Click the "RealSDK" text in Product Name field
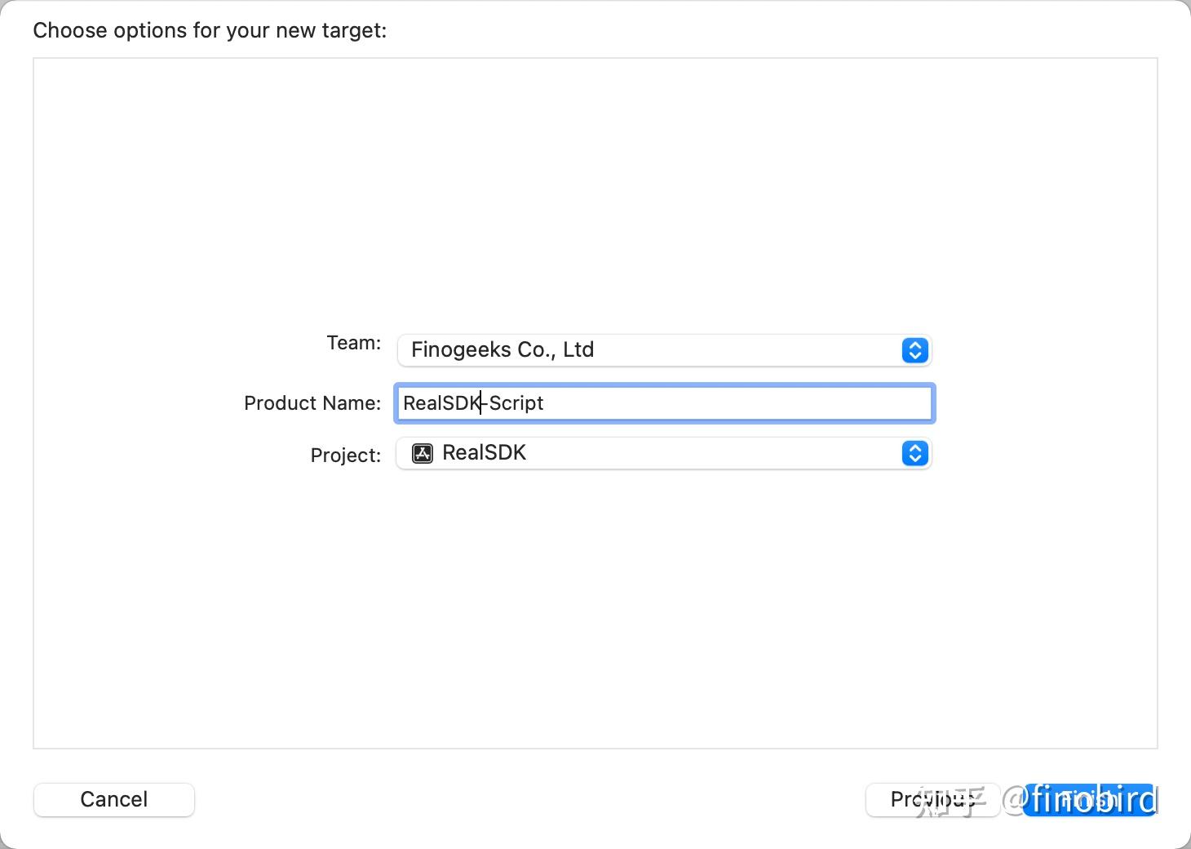The width and height of the screenshot is (1191, 849). (441, 403)
